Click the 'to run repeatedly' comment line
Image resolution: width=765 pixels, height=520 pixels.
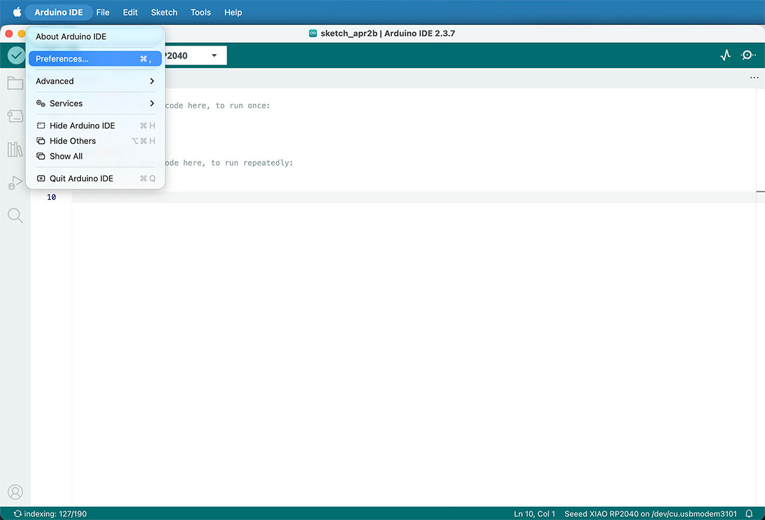pyautogui.click(x=229, y=163)
